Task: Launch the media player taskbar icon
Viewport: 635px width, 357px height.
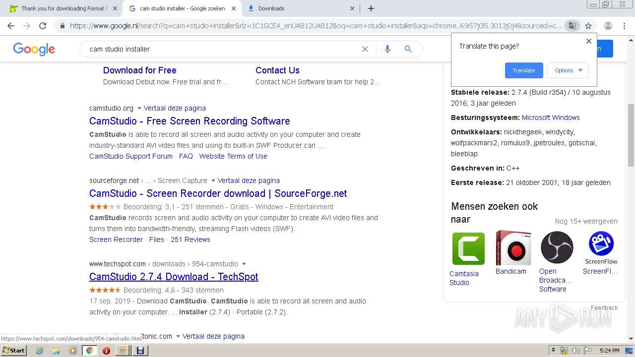Action: point(73,351)
